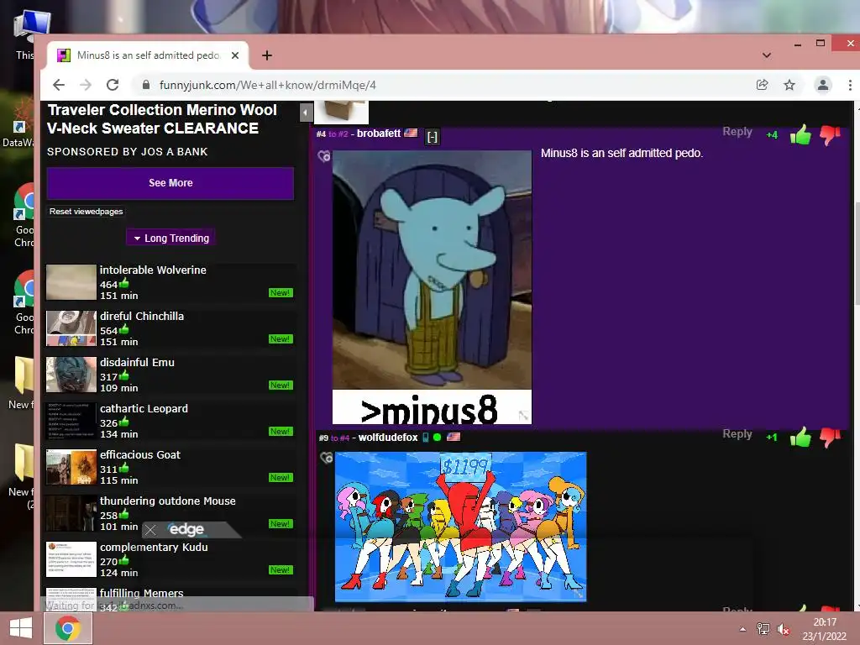Click the minimized 'edge' ad label
This screenshot has height=645, width=860.
[186, 529]
